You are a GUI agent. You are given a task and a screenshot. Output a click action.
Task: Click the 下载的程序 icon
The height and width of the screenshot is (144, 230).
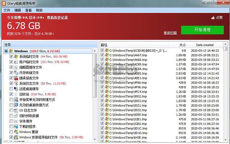point(16,126)
